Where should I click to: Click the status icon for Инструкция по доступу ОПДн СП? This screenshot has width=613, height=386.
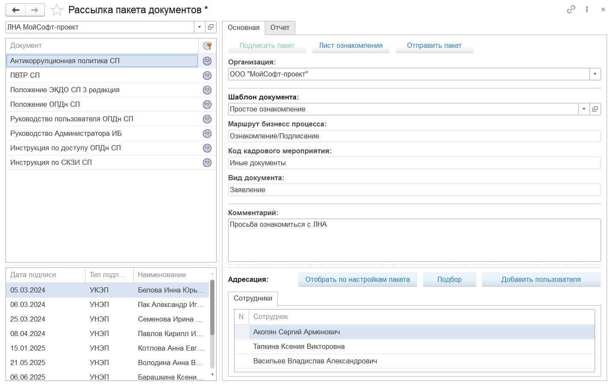[x=207, y=148]
